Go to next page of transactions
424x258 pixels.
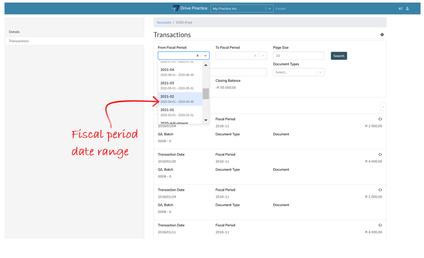[383, 107]
